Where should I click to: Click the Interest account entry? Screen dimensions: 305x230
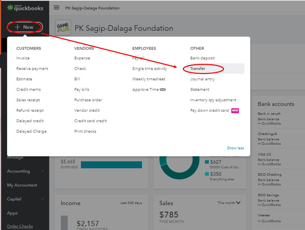click(x=264, y=215)
